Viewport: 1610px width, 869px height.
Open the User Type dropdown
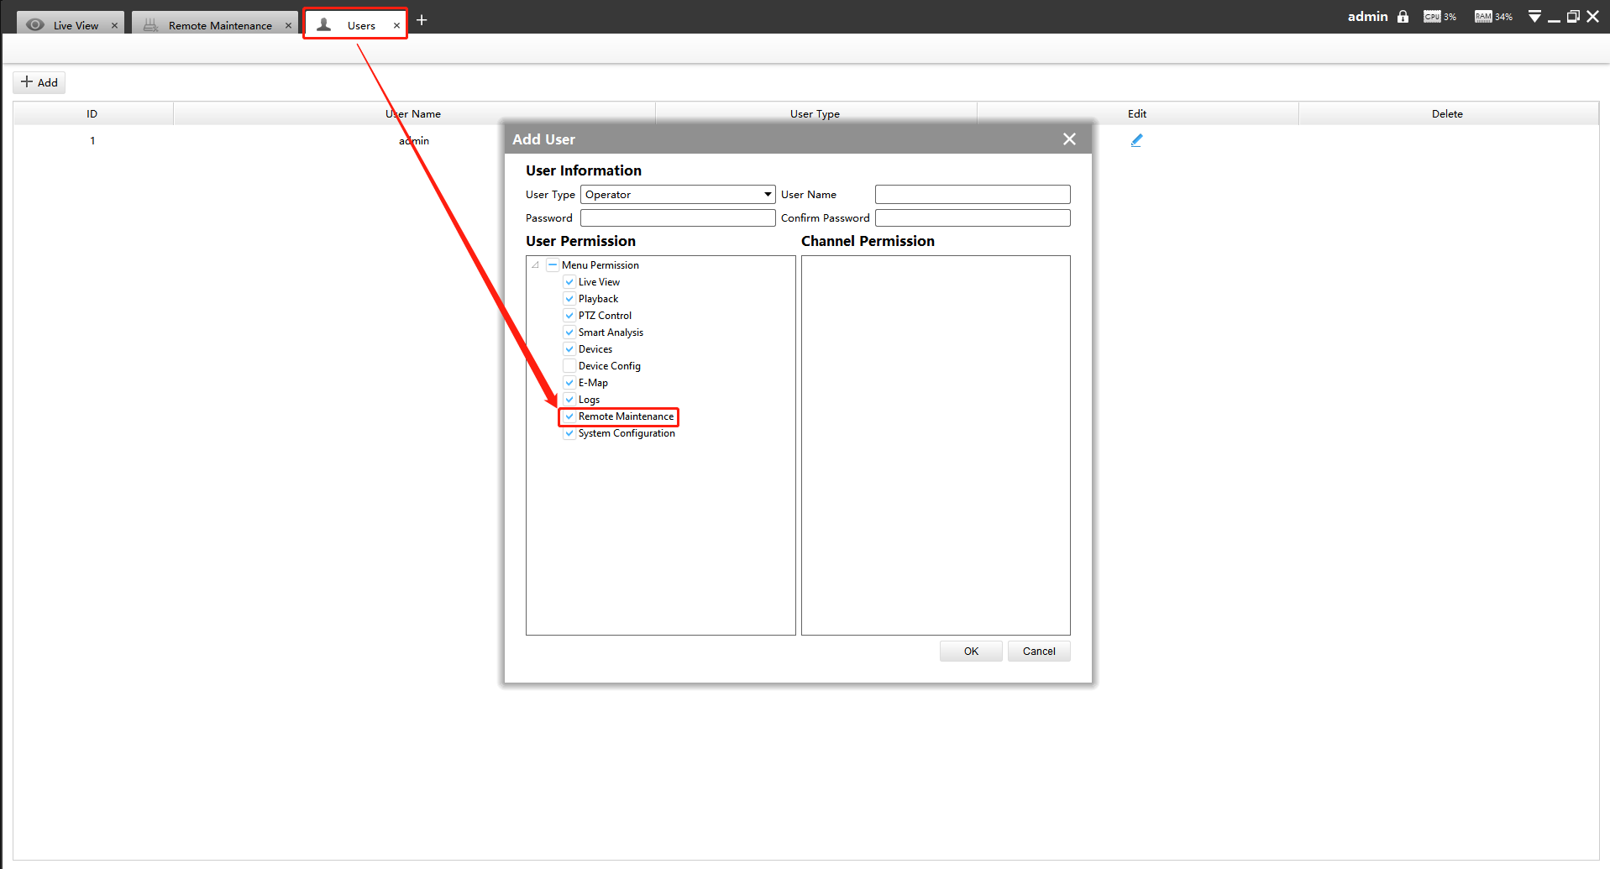(x=677, y=195)
